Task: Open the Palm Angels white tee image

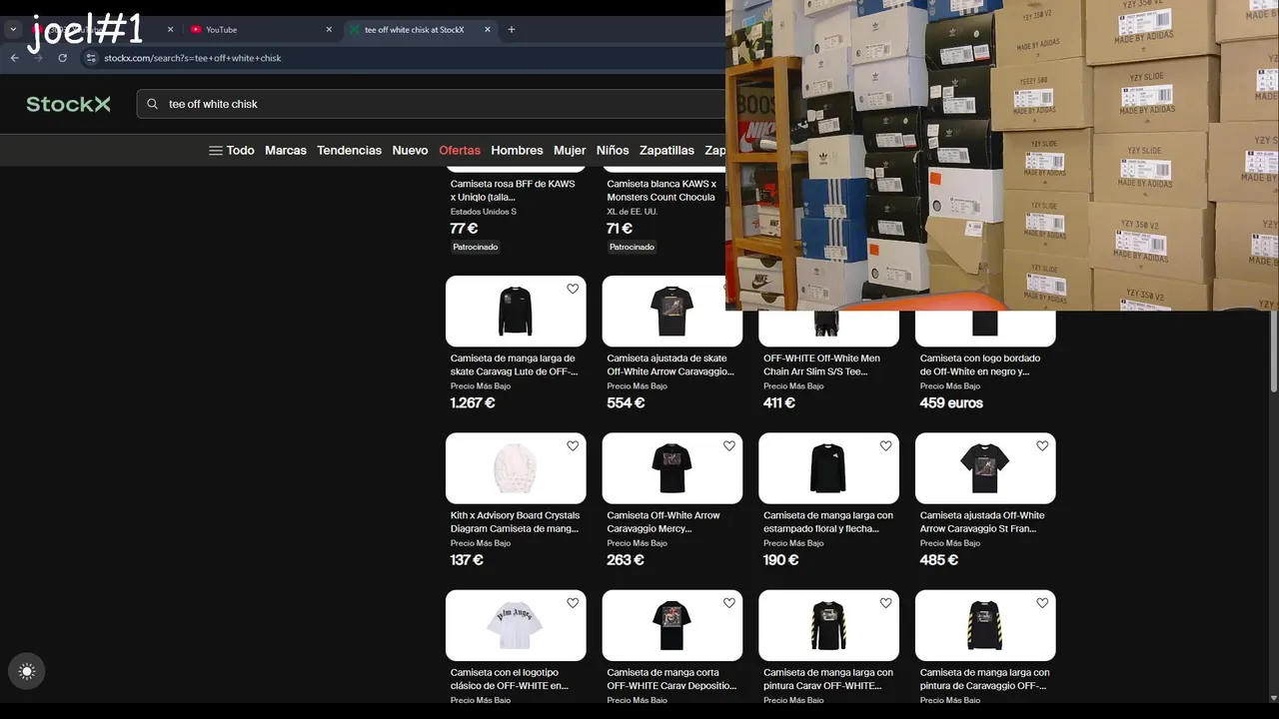Action: pyautogui.click(x=516, y=625)
